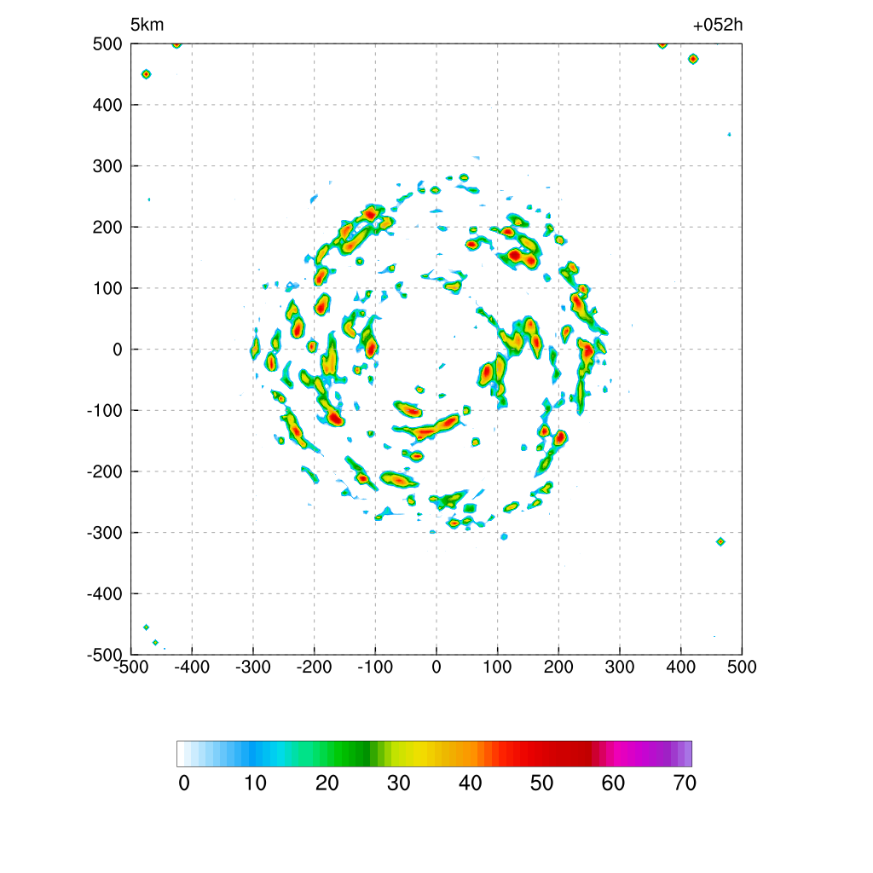Viewport: 873px width, 873px height.
Task: Pick x-axis tick label "300"
Action: (620, 667)
